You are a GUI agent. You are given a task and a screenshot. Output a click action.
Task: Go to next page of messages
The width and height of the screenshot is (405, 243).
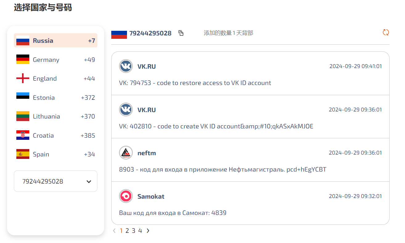coord(148,231)
